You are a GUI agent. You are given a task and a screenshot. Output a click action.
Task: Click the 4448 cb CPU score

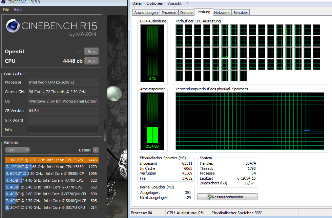72,61
